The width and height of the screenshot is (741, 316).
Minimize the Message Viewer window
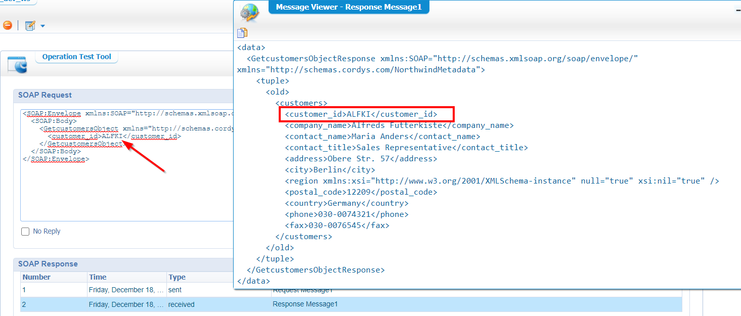coord(737,8)
